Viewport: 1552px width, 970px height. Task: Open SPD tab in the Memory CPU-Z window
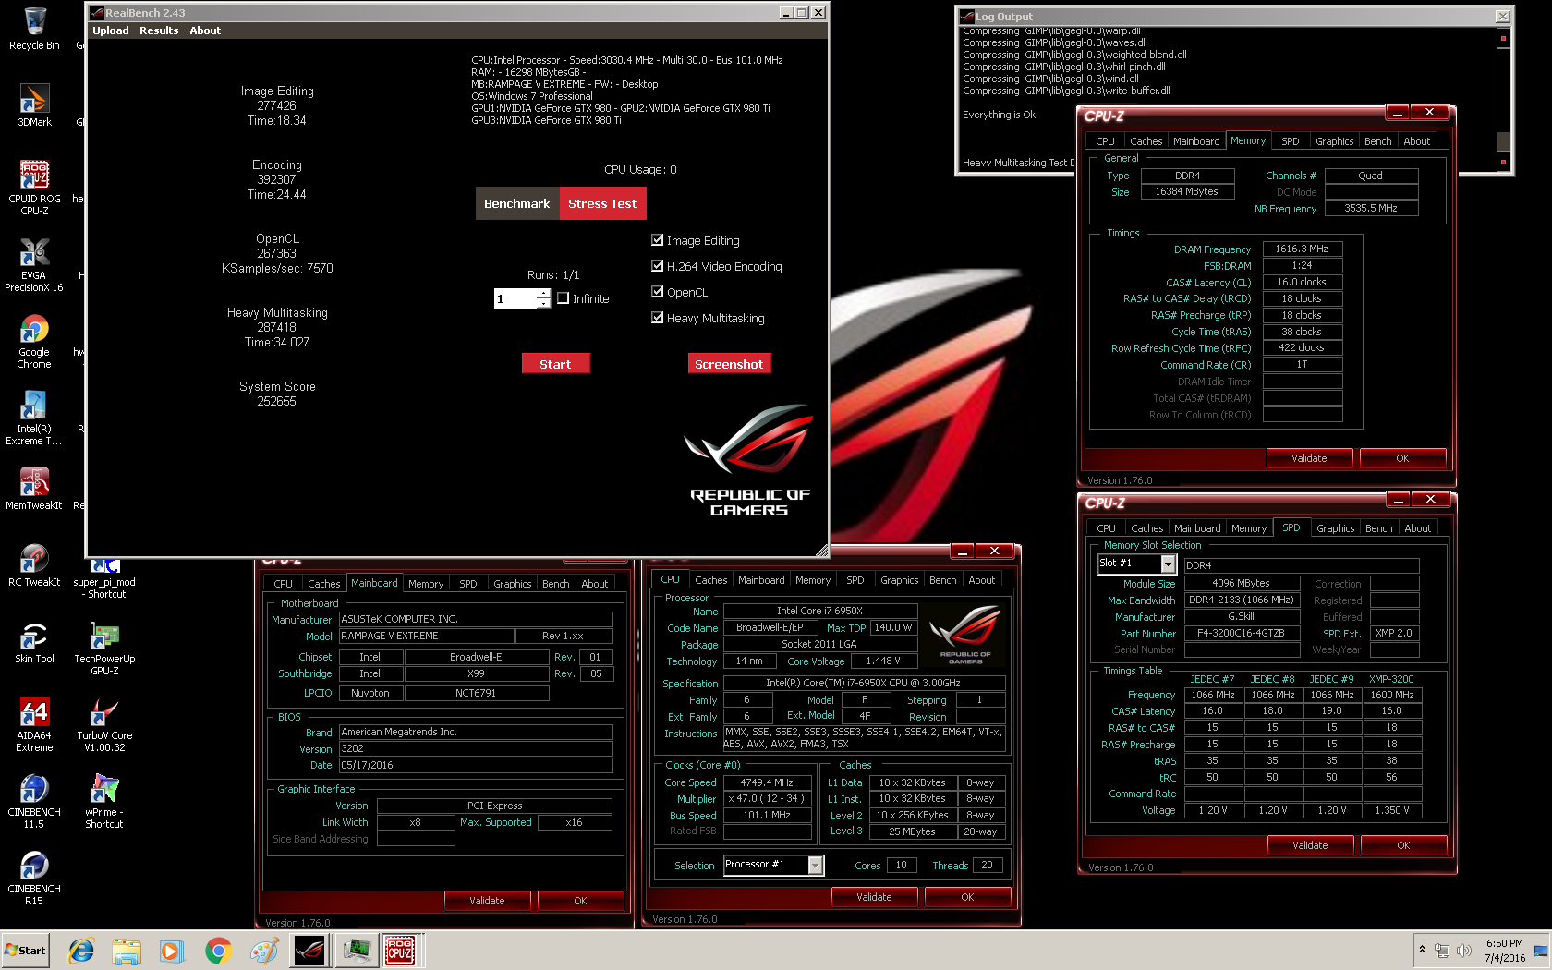[1290, 141]
